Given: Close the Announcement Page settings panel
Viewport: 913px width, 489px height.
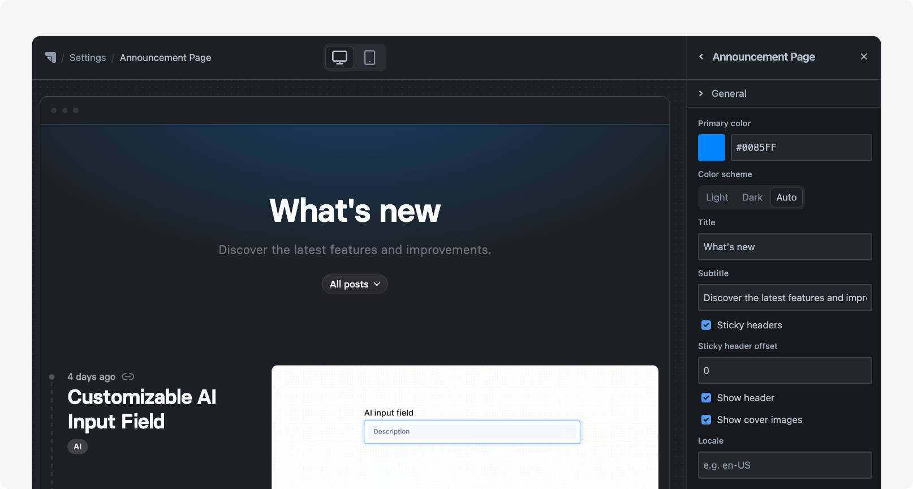Looking at the screenshot, I should point(863,57).
